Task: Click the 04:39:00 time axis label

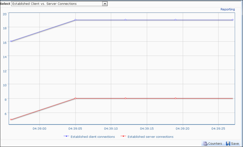Action: [x=39, y=129]
